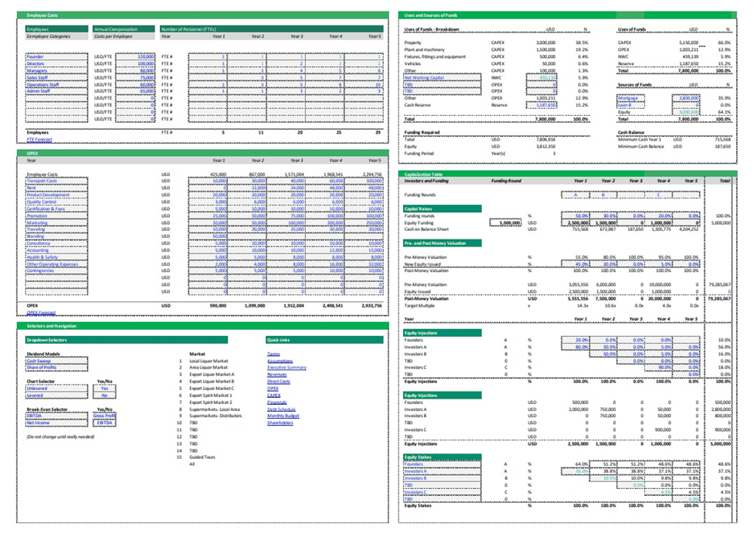Click the Uses and Sources of Funds header
Screen dimensions: 753x540
click(568, 15)
